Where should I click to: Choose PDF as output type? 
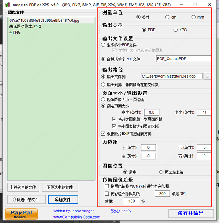(144, 30)
